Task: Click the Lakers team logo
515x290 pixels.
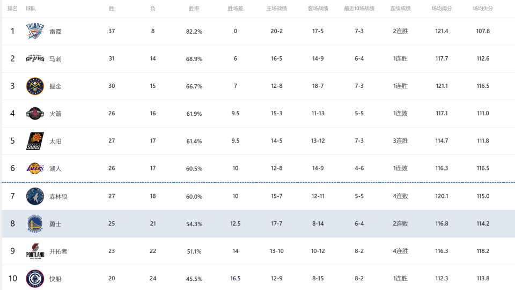Action: [35, 168]
